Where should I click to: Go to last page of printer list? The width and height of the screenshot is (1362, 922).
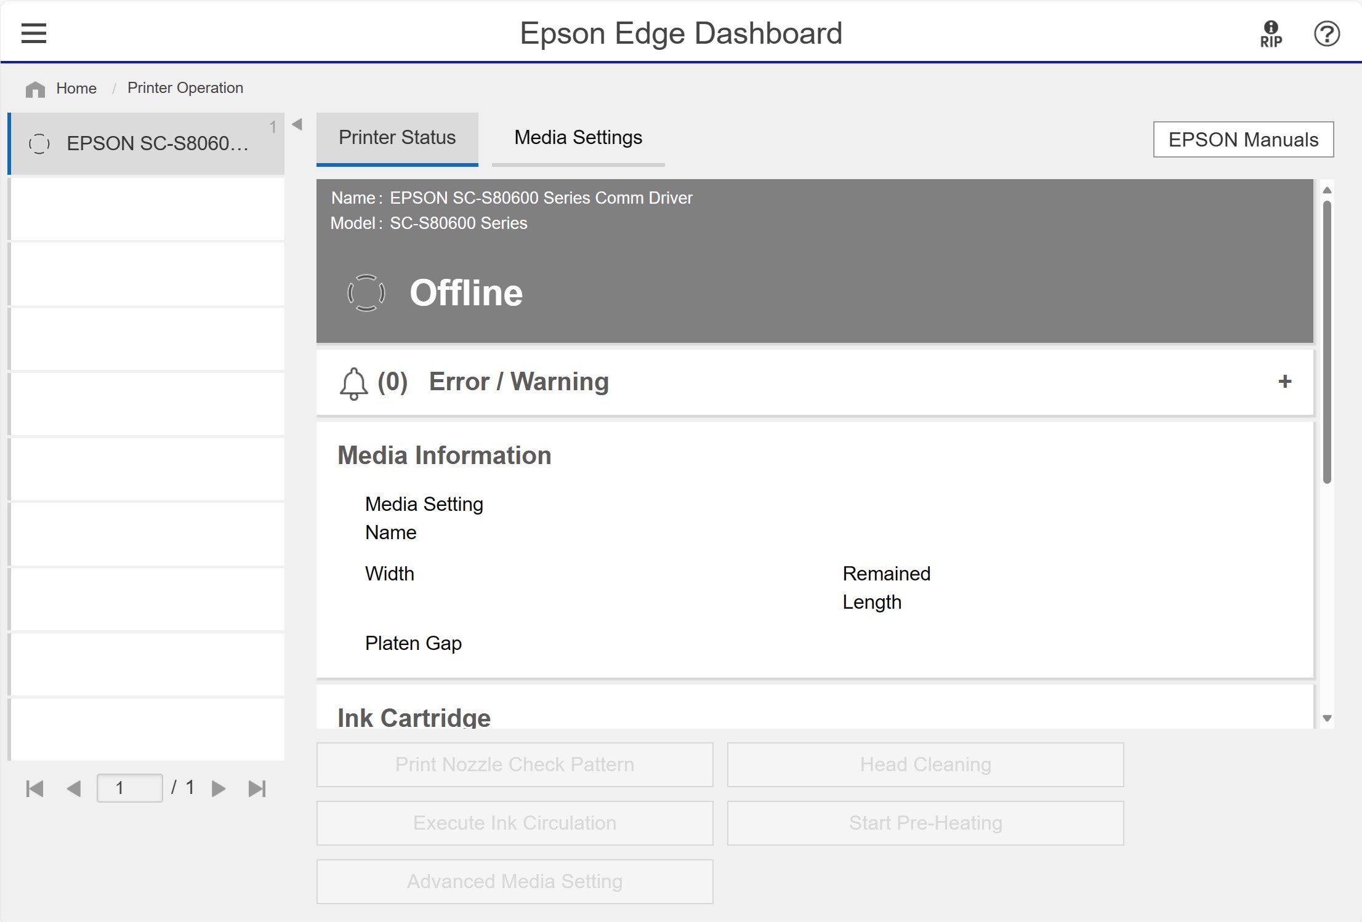pyautogui.click(x=257, y=788)
